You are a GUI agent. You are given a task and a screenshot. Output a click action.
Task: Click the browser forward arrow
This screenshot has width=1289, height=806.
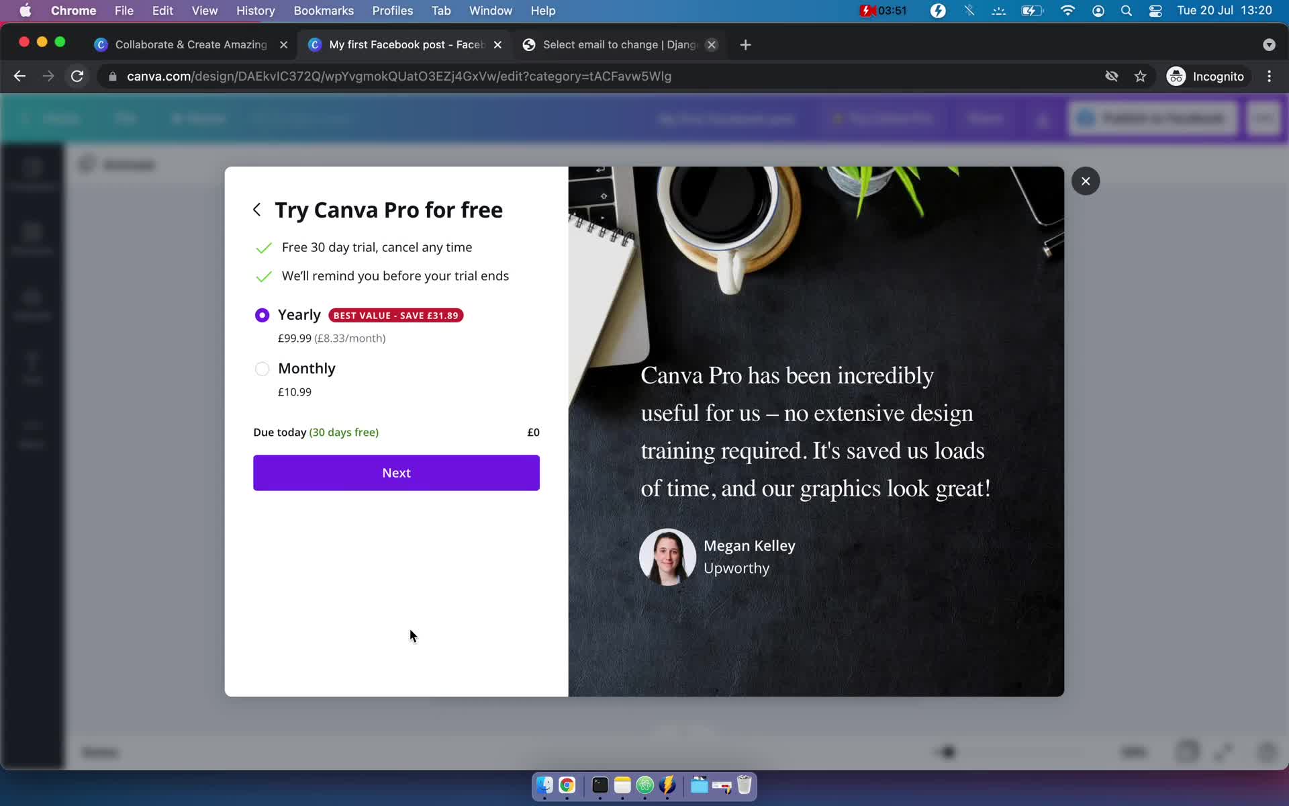48,76
